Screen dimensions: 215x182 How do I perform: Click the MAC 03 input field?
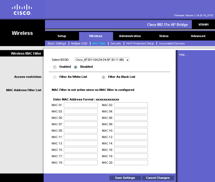[x=81, y=112]
